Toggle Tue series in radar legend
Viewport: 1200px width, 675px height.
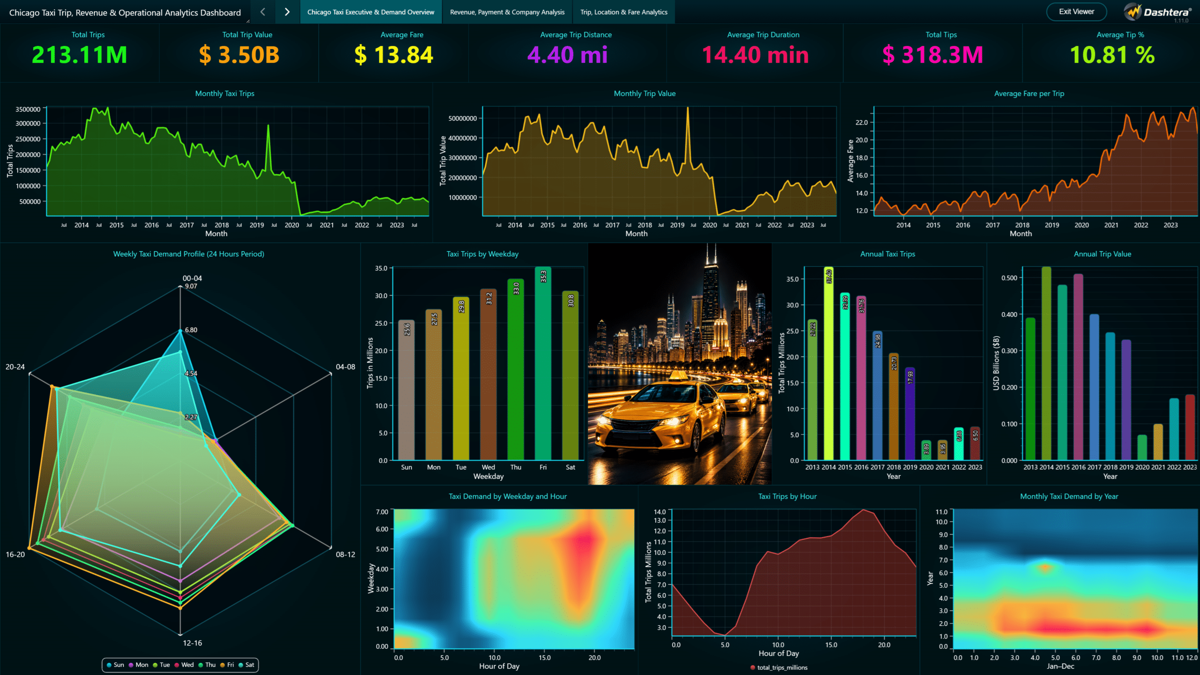[161, 665]
